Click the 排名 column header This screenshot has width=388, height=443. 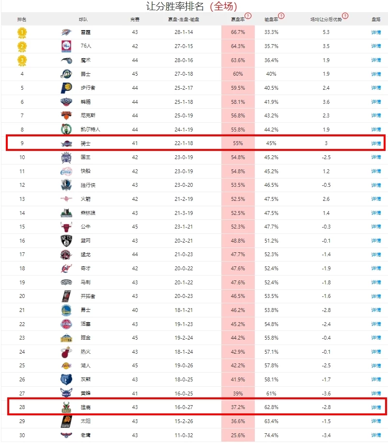click(22, 19)
